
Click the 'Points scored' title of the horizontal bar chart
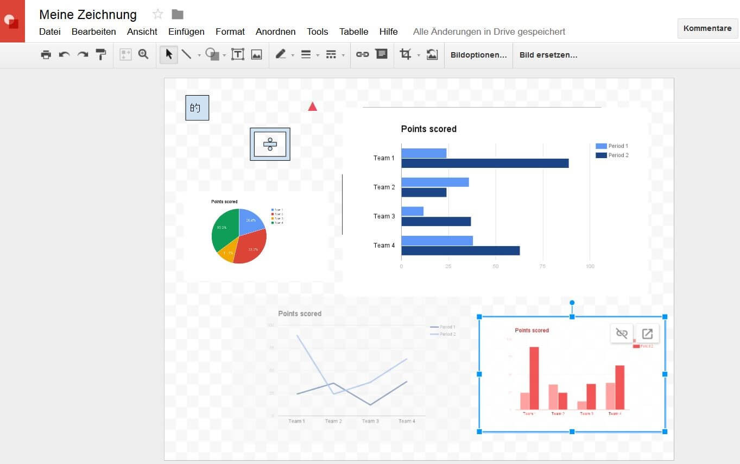pos(429,129)
